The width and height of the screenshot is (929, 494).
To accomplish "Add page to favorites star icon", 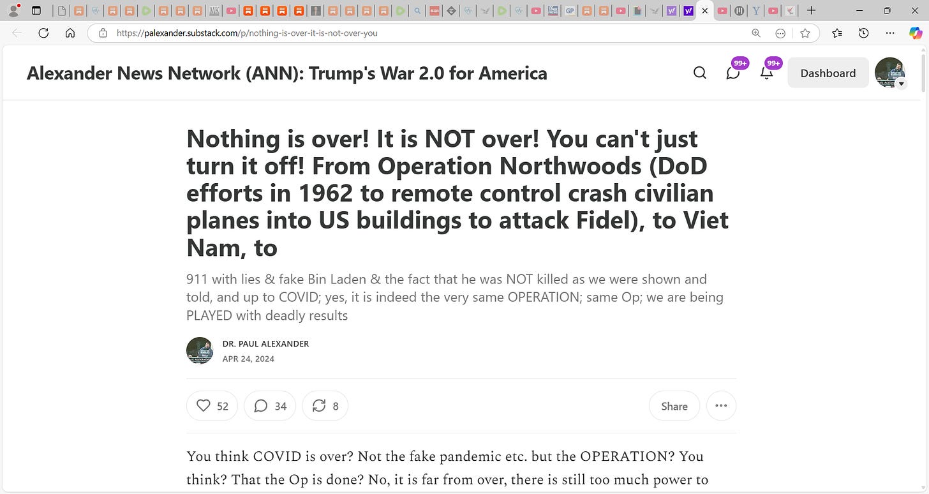I will [805, 33].
